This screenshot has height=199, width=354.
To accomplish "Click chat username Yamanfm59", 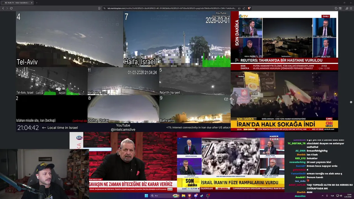I will 298,174.
